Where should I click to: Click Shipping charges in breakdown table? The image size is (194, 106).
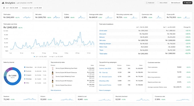pos(105,44)
